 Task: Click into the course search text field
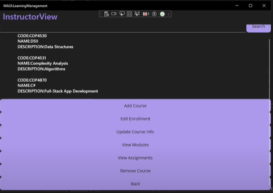tap(122, 27)
